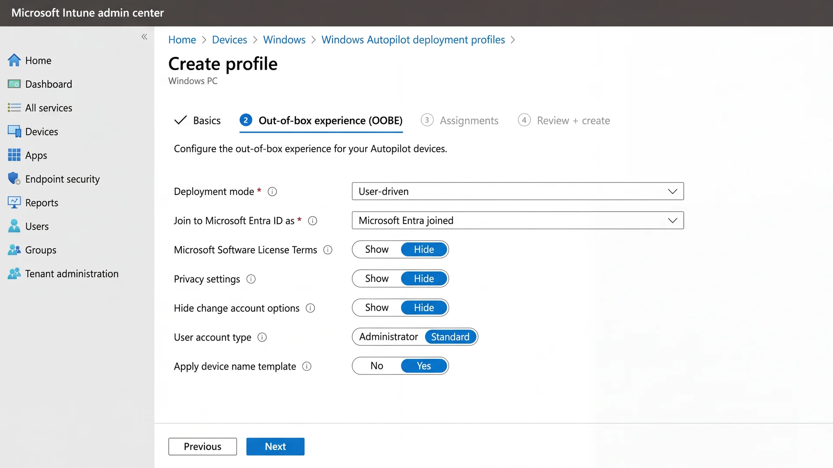Set Privacy settings toggle to Show
The width and height of the screenshot is (833, 468).
[x=377, y=279]
